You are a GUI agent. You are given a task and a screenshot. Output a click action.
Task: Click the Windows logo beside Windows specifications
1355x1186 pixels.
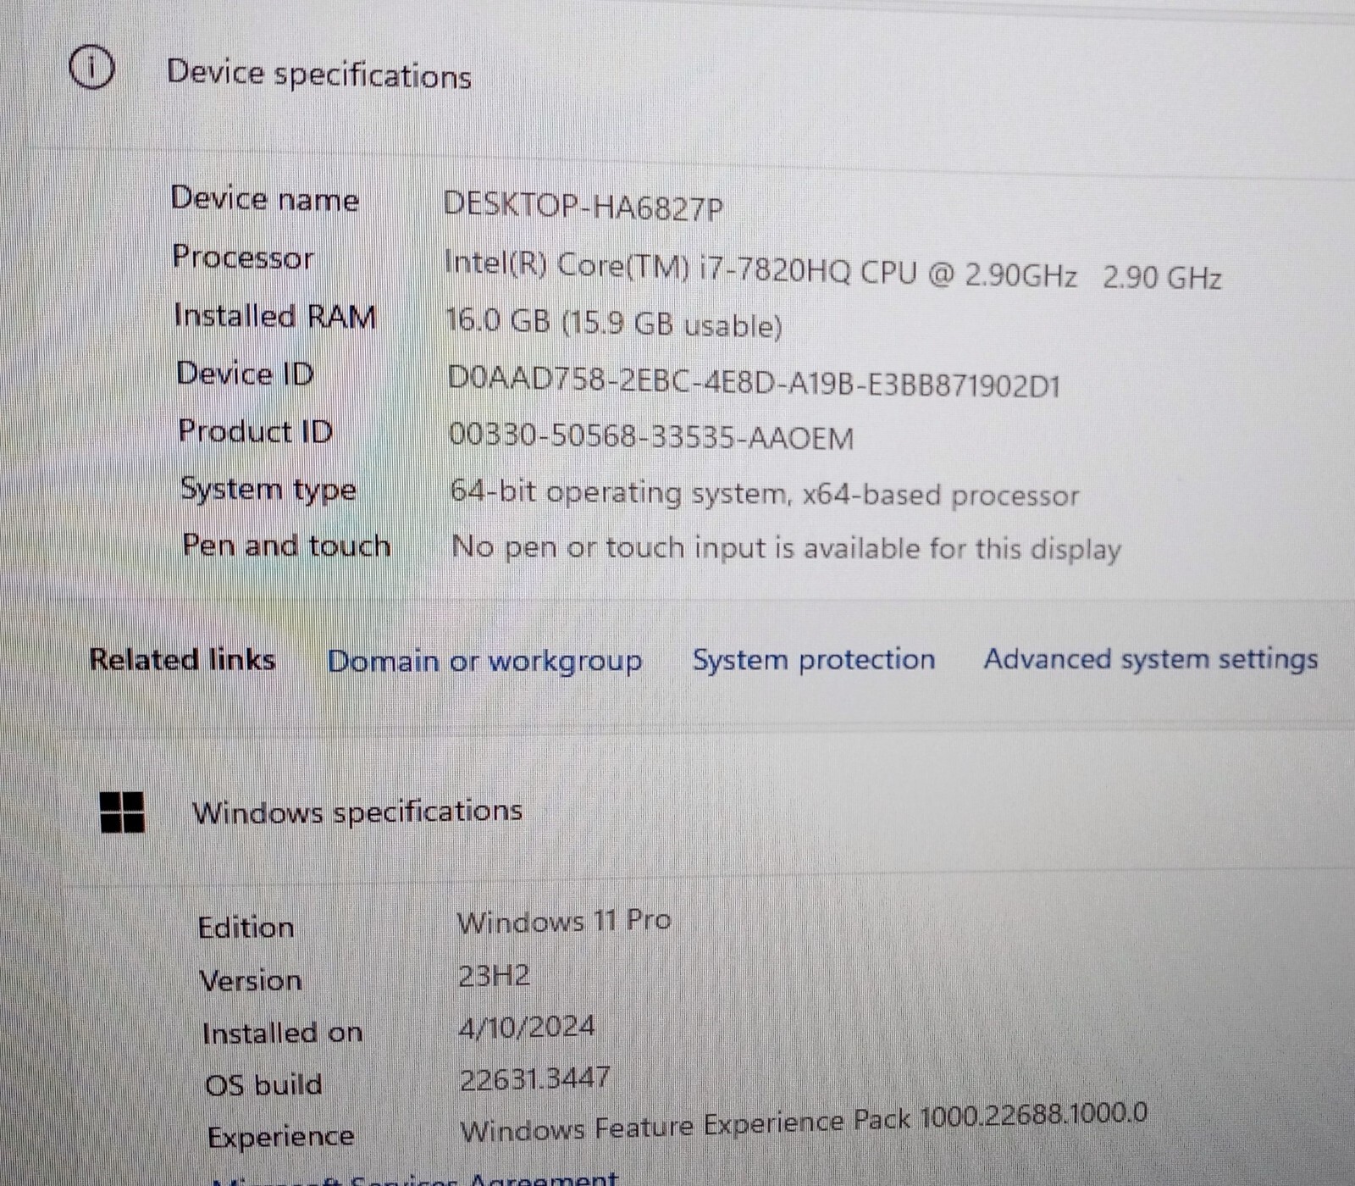point(122,812)
